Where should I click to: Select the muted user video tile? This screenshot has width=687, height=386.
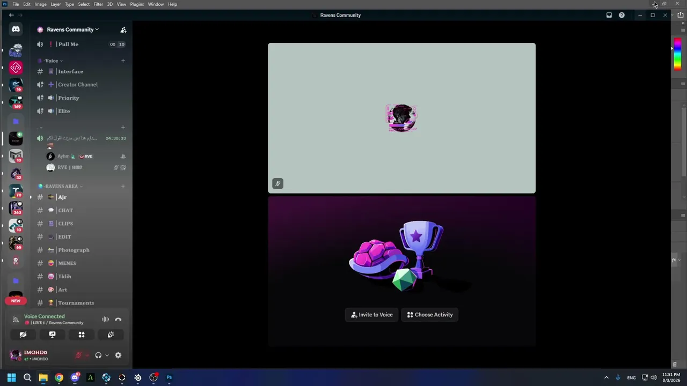(401, 118)
